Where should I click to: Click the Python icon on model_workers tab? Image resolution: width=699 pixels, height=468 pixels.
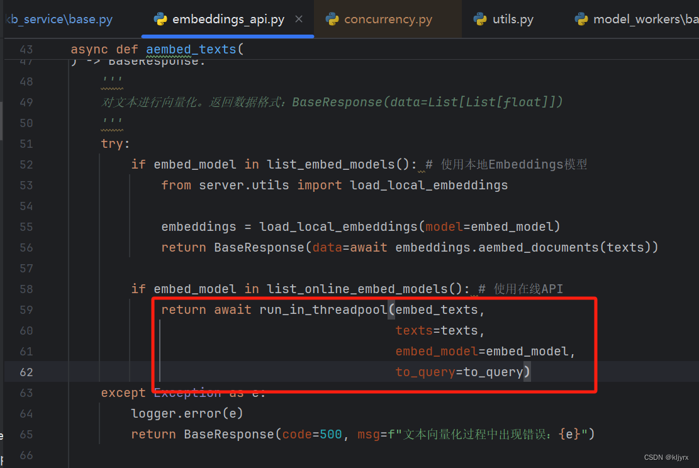click(x=581, y=19)
